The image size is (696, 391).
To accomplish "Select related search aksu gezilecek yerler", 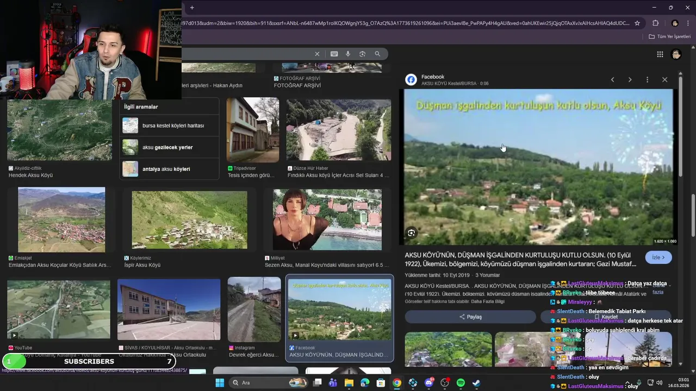I will [x=169, y=147].
